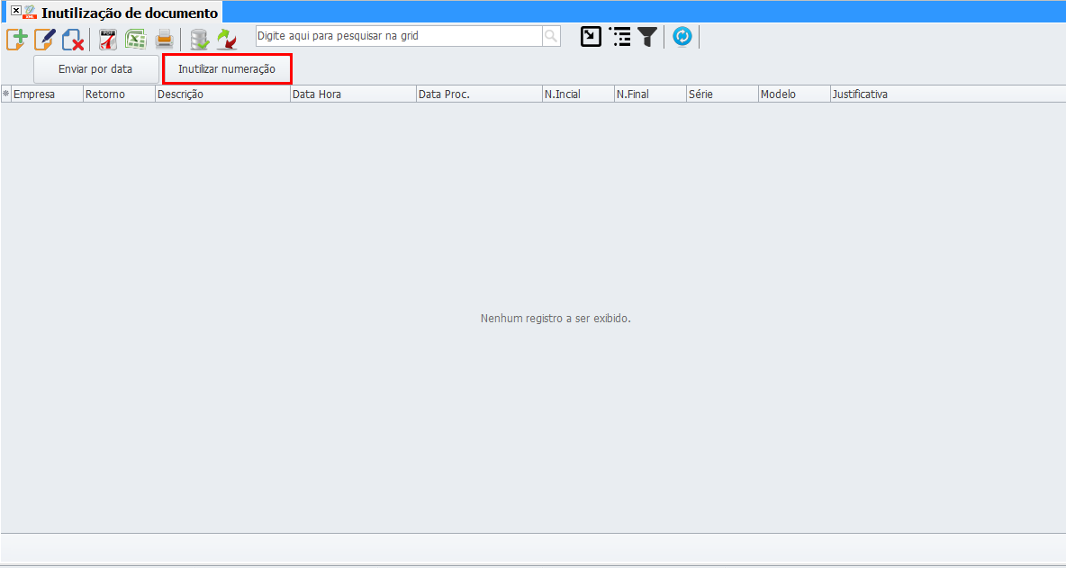Viewport: 1066px width, 568px height.
Task: Click the Inutilizar numeração button
Action: 227,69
